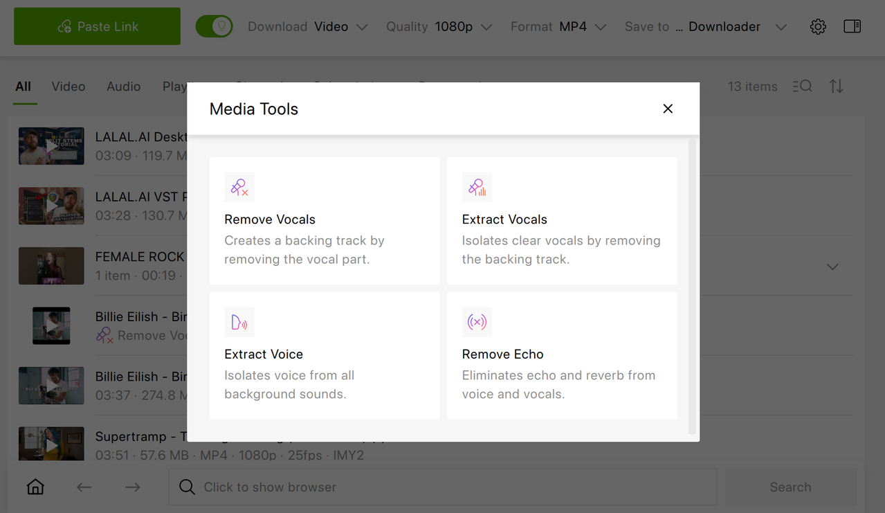Go to home page icon
The image size is (885, 513).
[35, 487]
